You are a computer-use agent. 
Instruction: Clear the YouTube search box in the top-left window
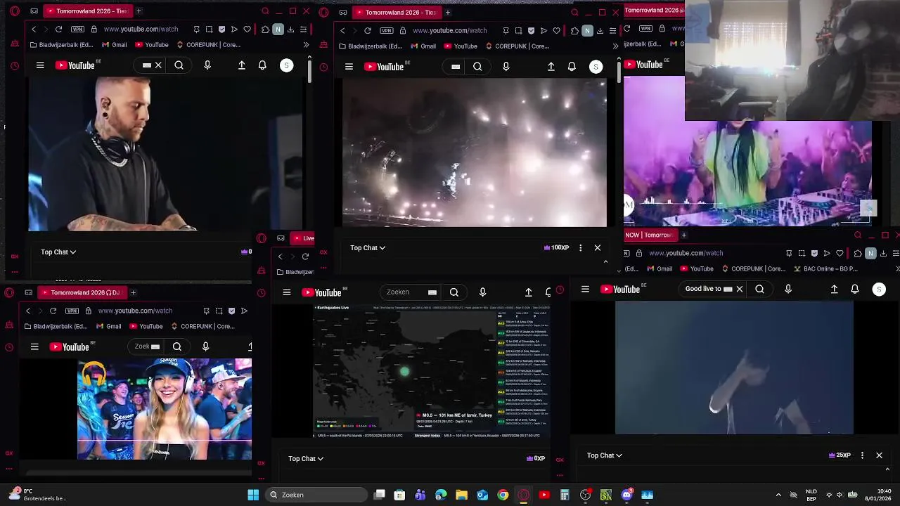click(158, 65)
